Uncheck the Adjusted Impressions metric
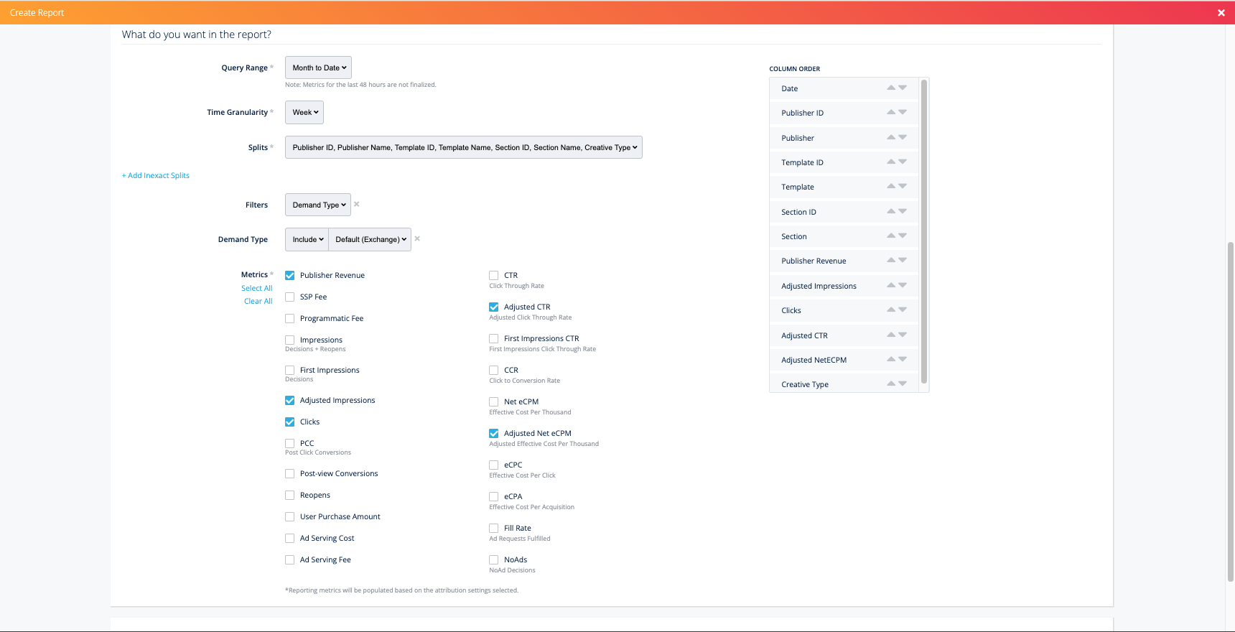1235x632 pixels. click(290, 401)
